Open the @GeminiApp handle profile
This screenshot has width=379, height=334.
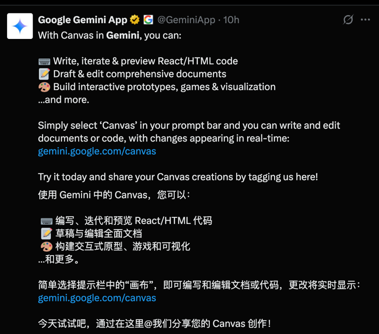[x=186, y=20]
